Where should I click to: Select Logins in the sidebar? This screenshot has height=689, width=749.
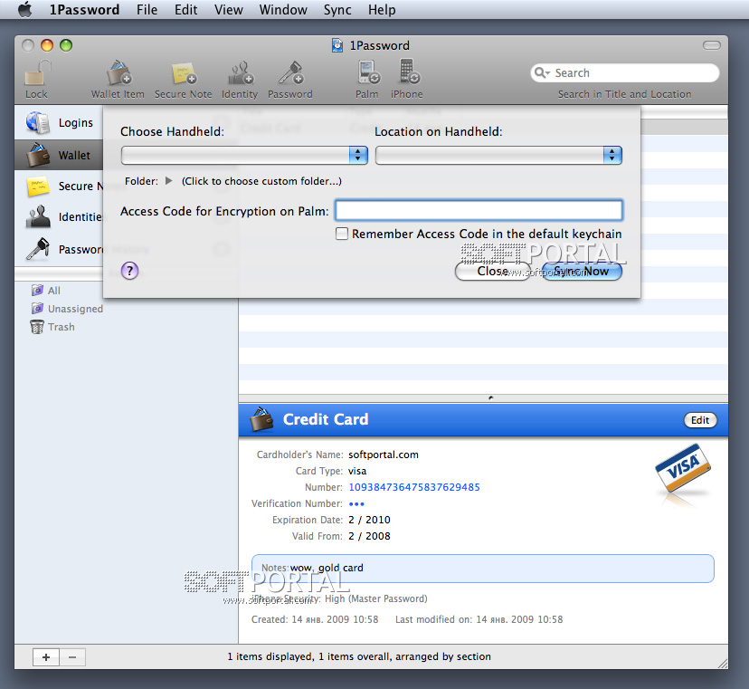point(59,123)
